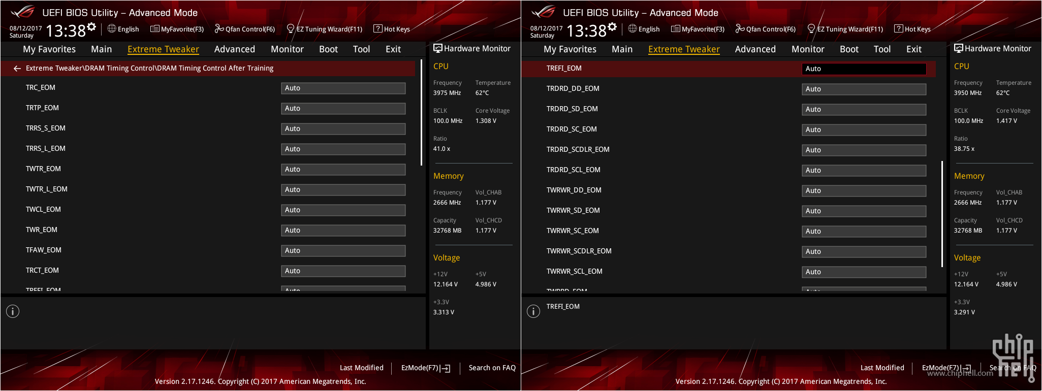This screenshot has width=1042, height=391.
Task: Click Hot Keys label in right BIOS
Action: [x=918, y=29]
